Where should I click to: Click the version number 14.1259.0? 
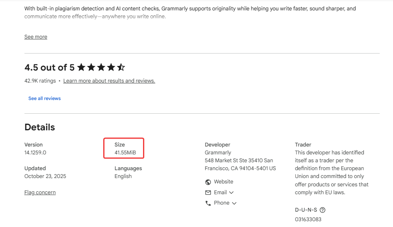[35, 153]
